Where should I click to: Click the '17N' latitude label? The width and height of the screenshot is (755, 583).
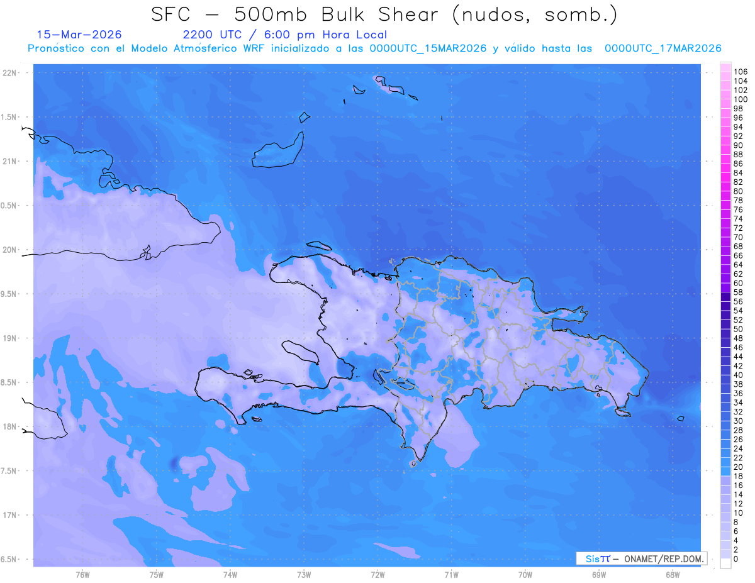point(9,515)
